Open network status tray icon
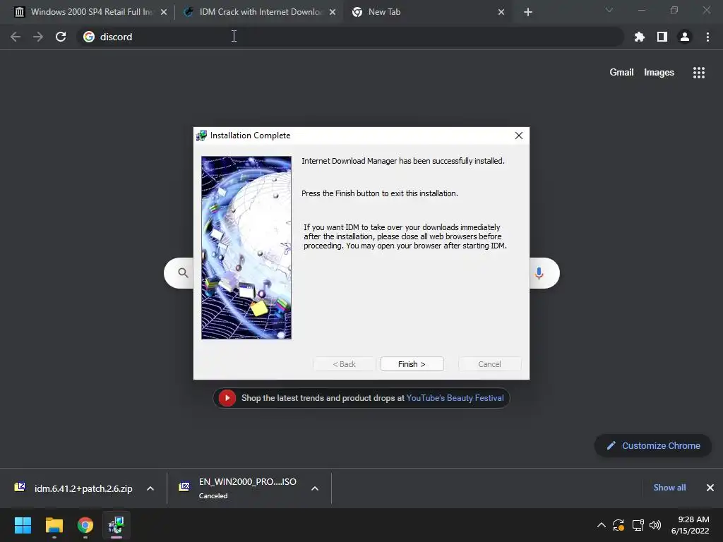 pyautogui.click(x=638, y=525)
